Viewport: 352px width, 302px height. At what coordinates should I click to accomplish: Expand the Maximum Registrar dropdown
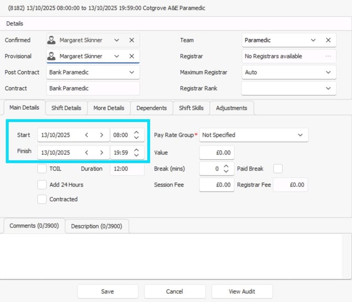pos(328,72)
